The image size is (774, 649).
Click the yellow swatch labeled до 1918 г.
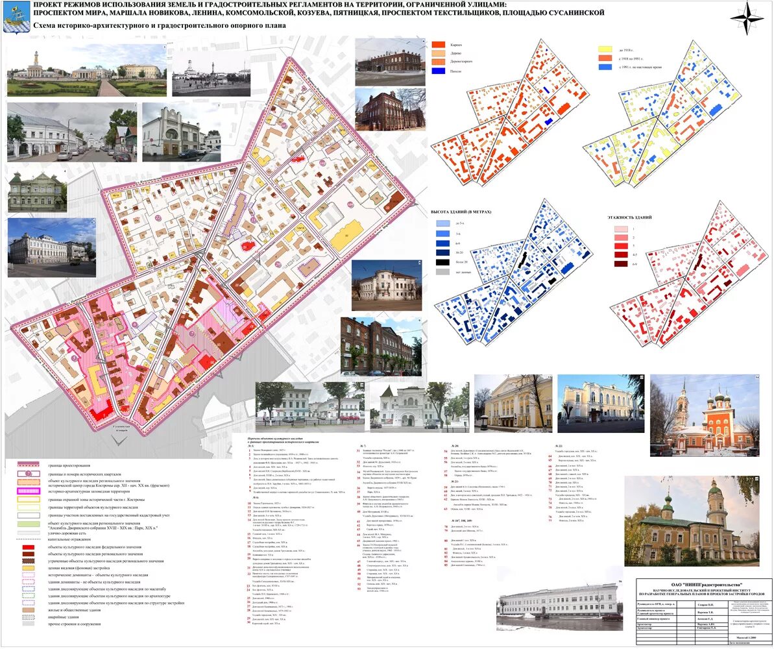point(606,49)
